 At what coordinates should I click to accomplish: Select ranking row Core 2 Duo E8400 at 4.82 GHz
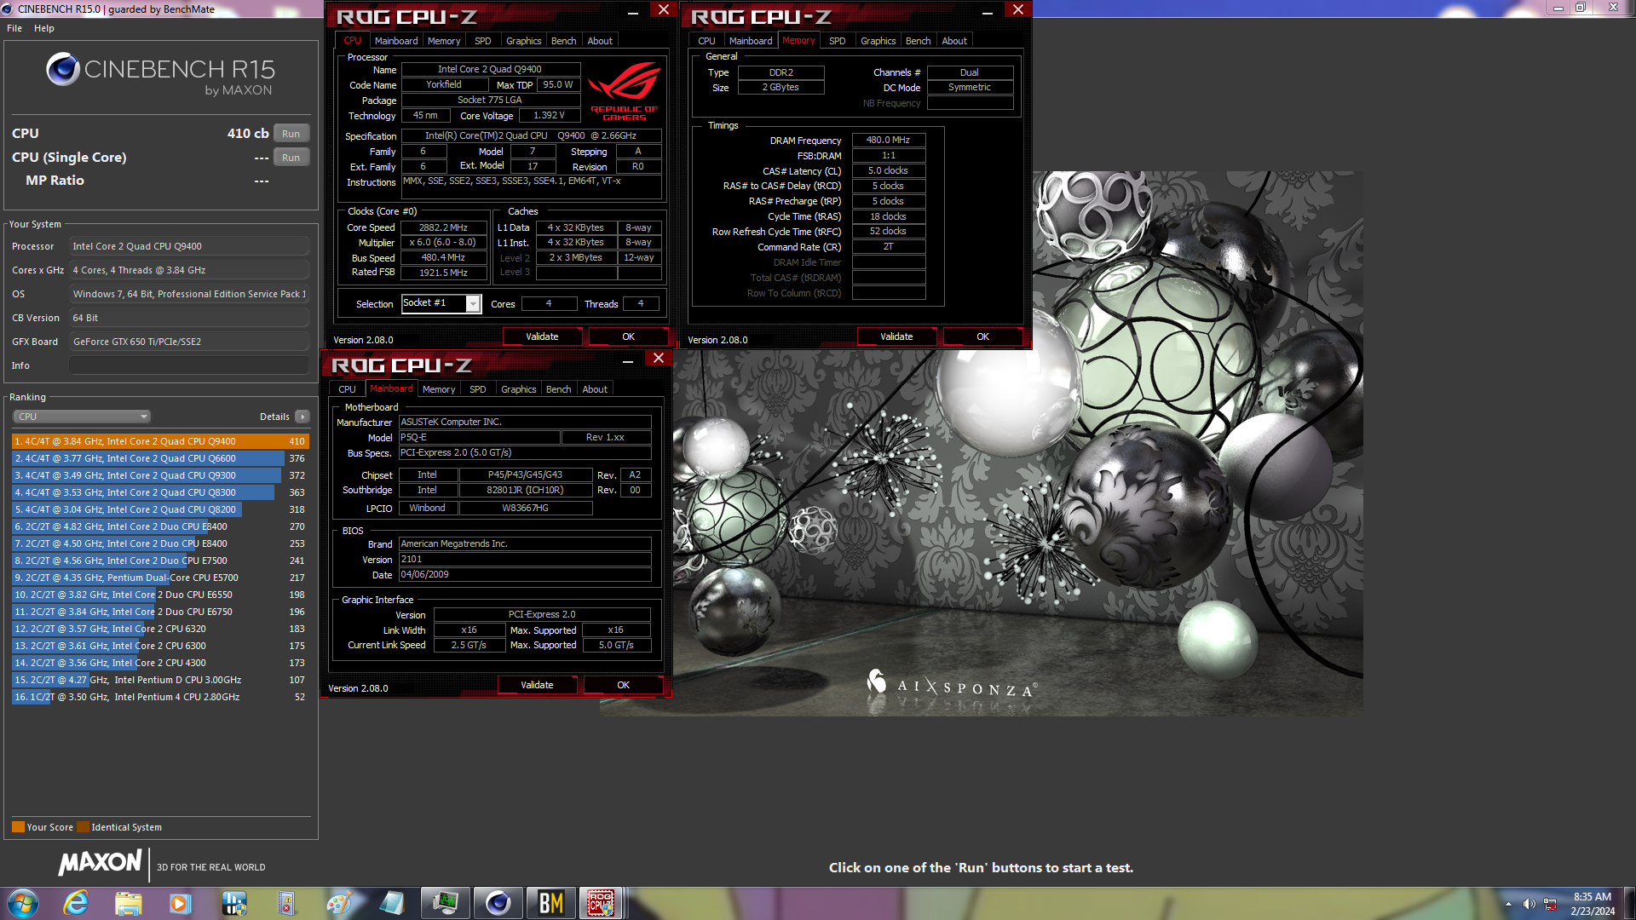160,526
